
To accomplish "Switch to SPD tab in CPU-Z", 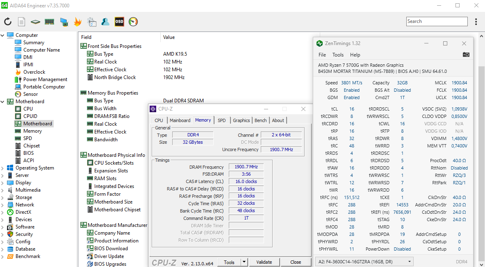I will (222, 120).
